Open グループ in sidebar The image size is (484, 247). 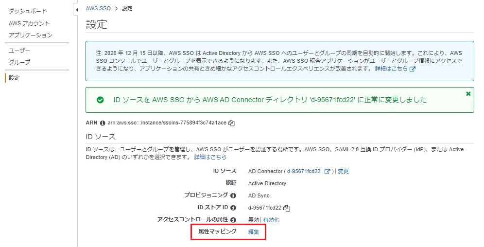coord(19,62)
